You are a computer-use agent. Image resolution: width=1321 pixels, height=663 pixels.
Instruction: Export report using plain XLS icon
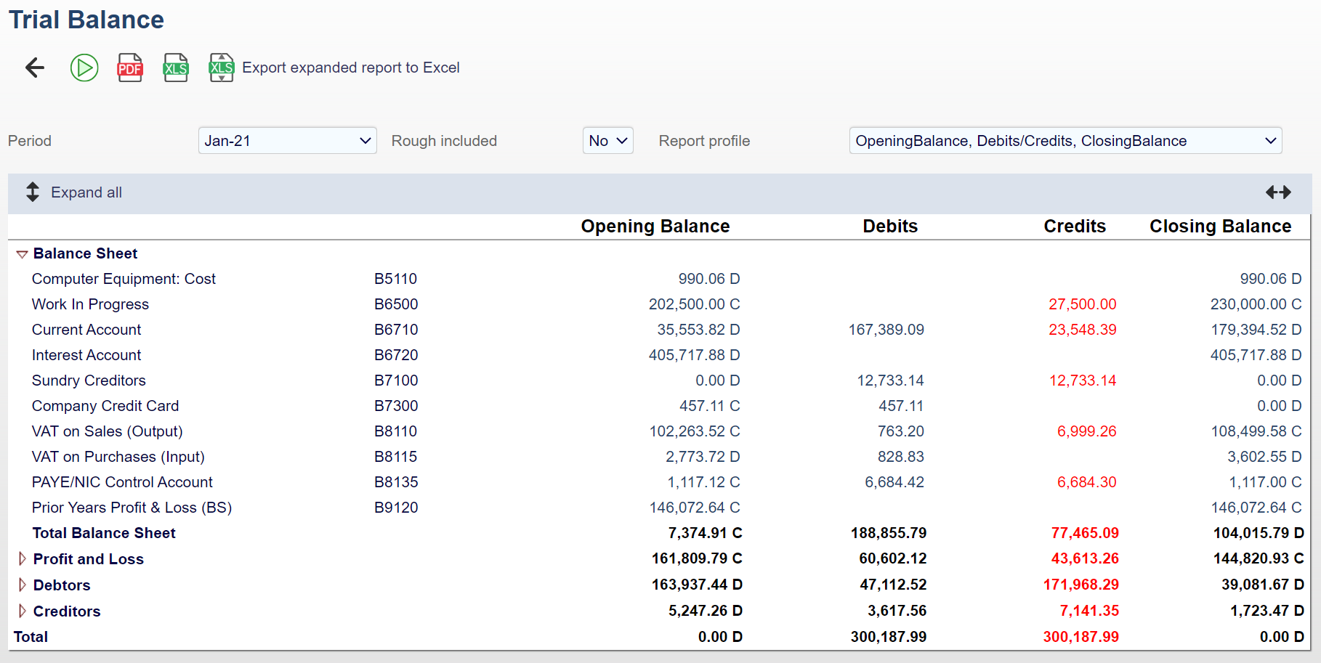tap(176, 68)
